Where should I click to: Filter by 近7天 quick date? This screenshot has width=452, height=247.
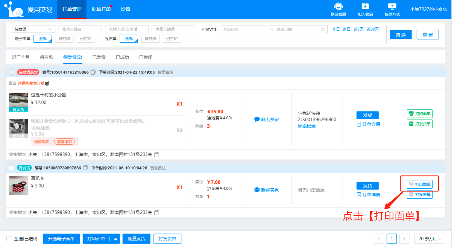coord(359,29)
